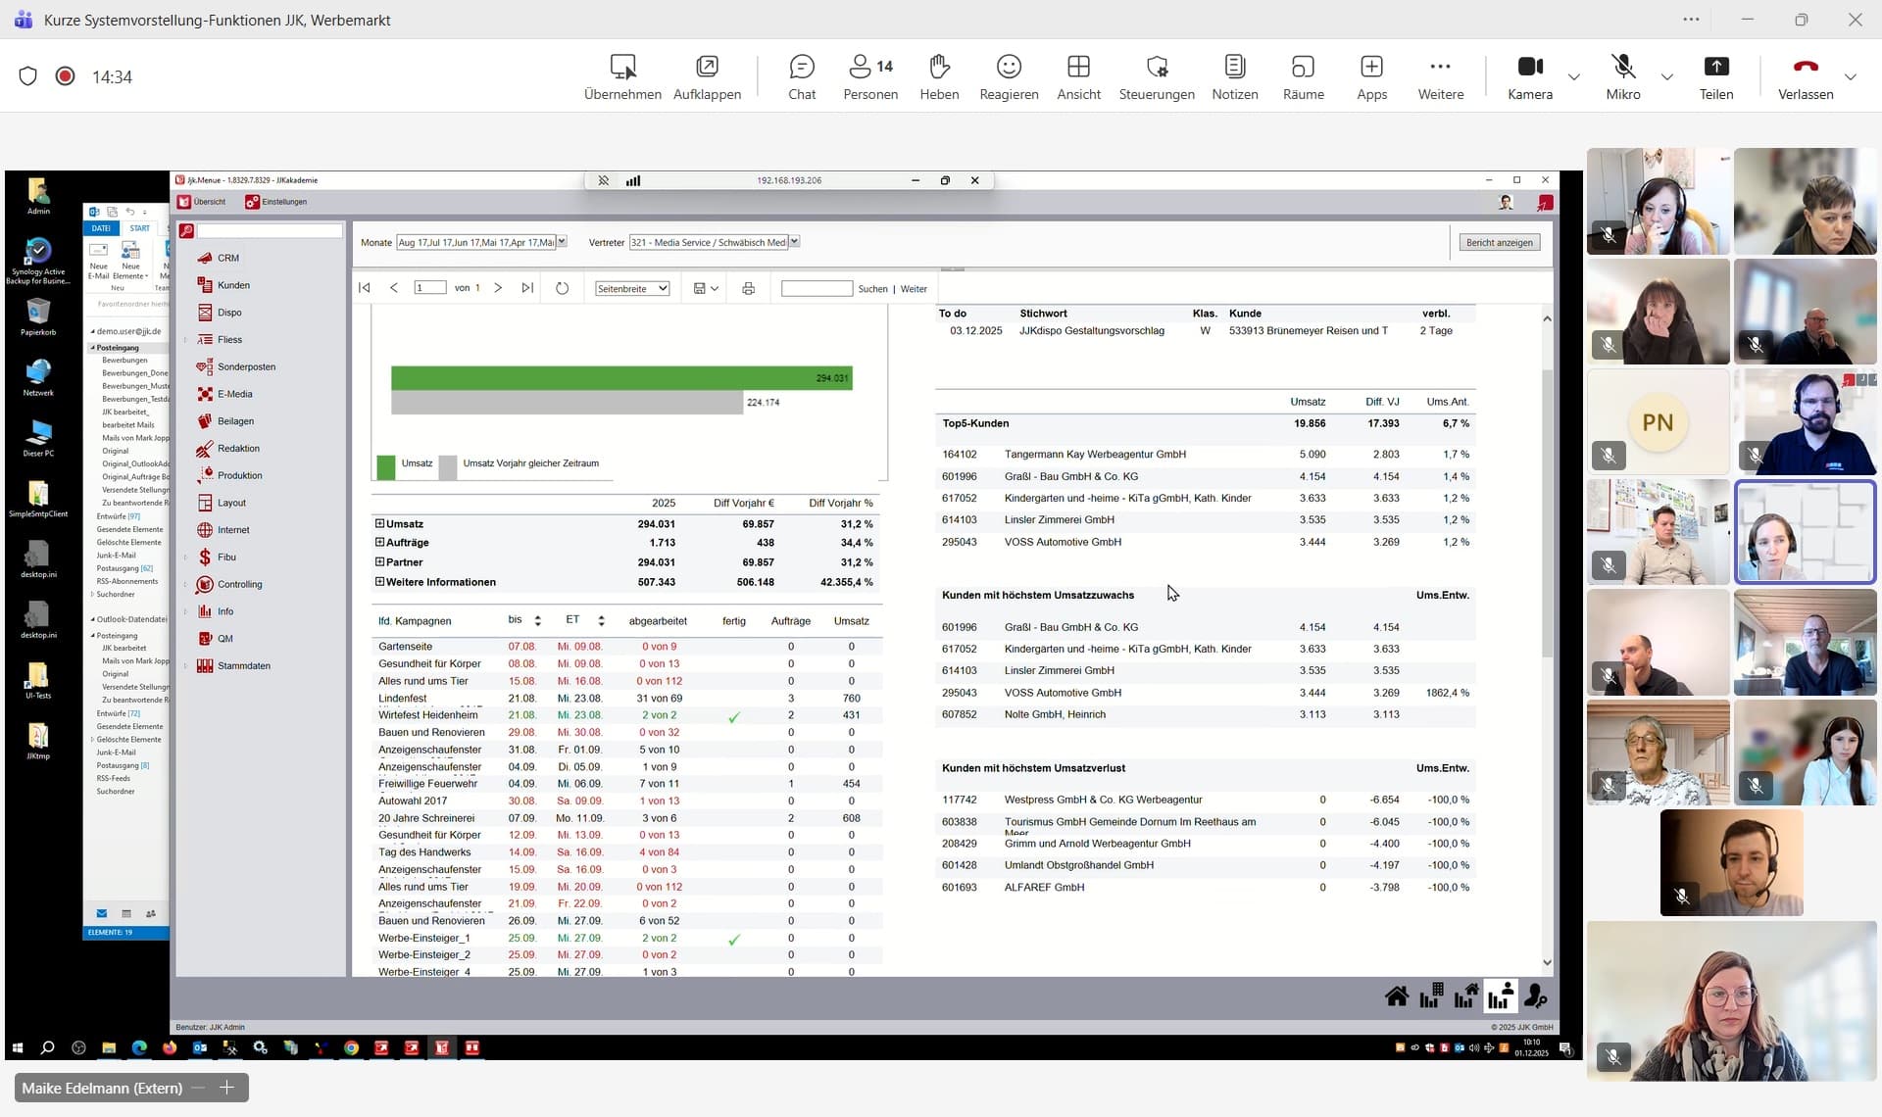The height and width of the screenshot is (1117, 1882).
Task: Open the Vertreter dropdown
Action: click(x=794, y=242)
